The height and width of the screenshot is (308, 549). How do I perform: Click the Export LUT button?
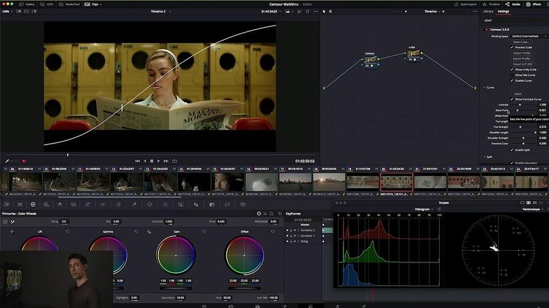(522, 64)
